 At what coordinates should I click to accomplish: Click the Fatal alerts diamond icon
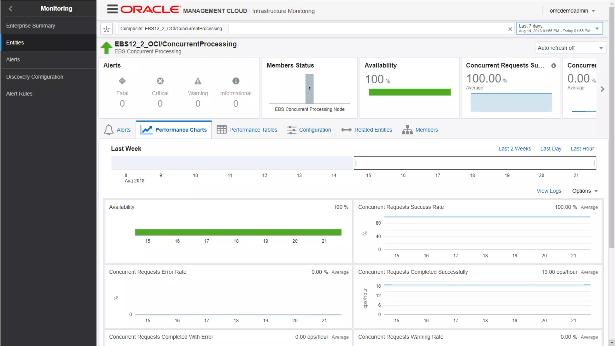pyautogui.click(x=122, y=81)
